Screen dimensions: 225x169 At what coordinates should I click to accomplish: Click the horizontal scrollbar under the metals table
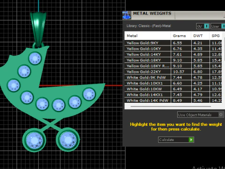tap(171, 107)
